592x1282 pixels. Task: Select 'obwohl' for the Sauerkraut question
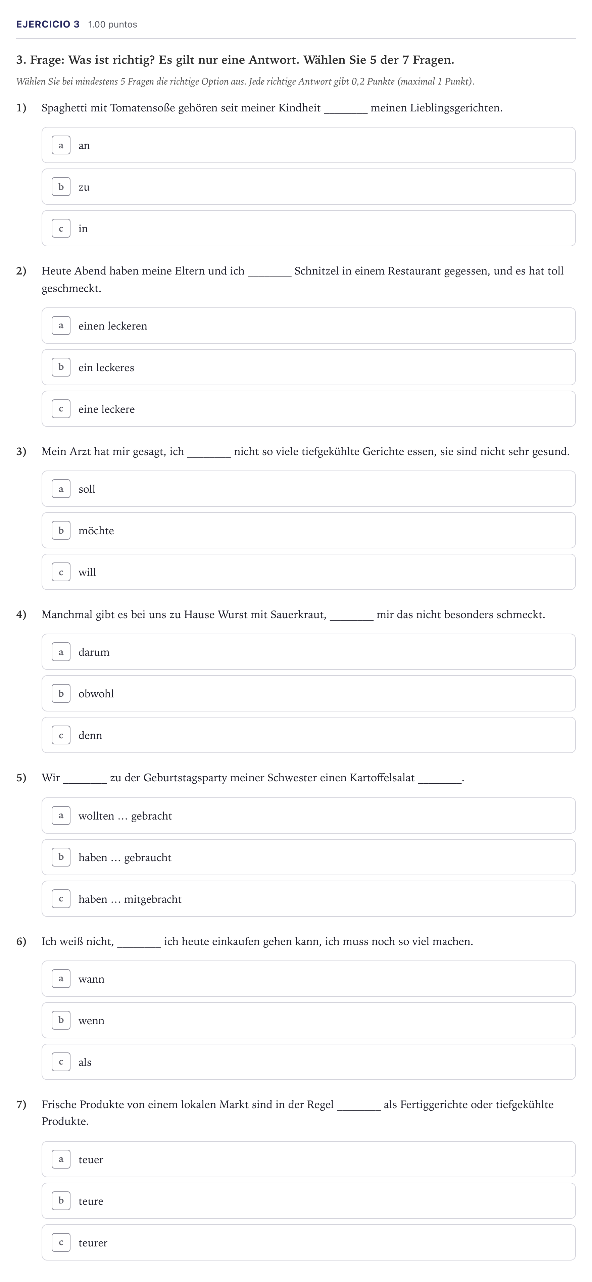[308, 693]
